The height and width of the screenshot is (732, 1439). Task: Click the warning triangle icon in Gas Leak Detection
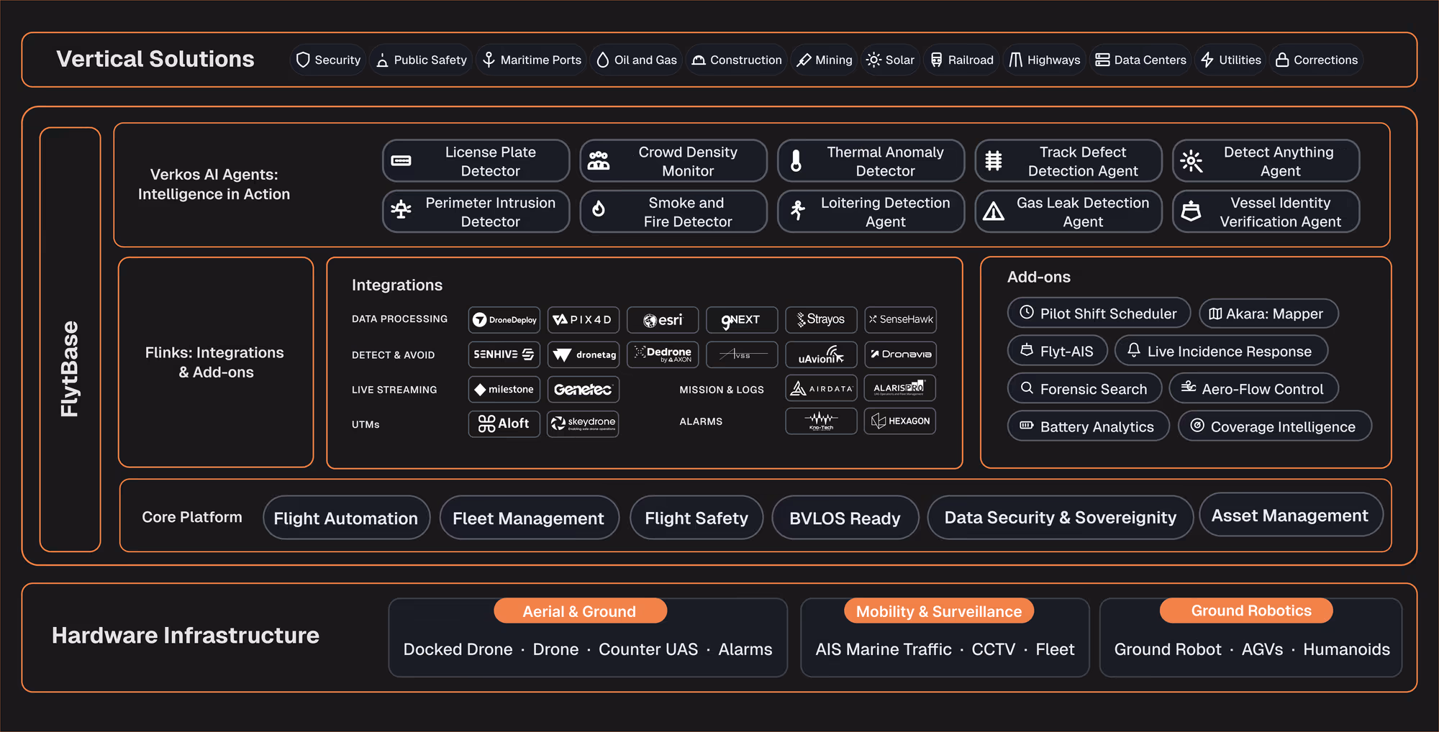(x=994, y=211)
